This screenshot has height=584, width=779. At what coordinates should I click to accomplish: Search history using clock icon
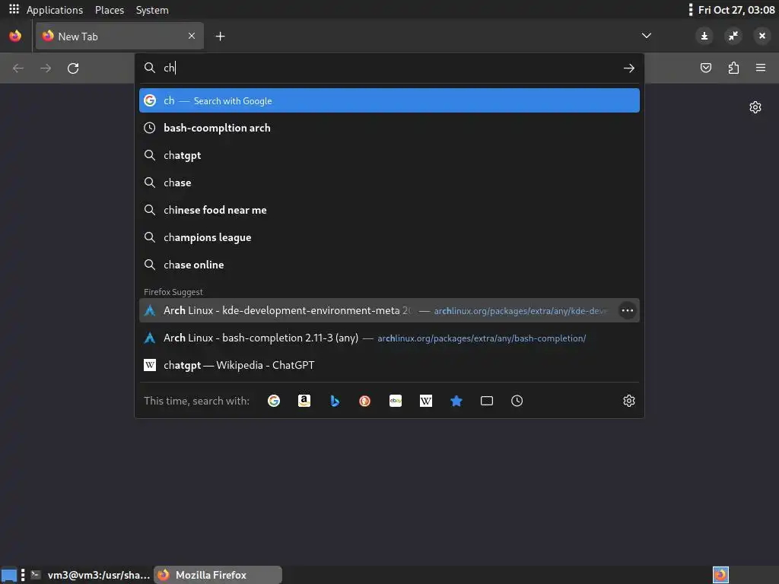click(517, 401)
